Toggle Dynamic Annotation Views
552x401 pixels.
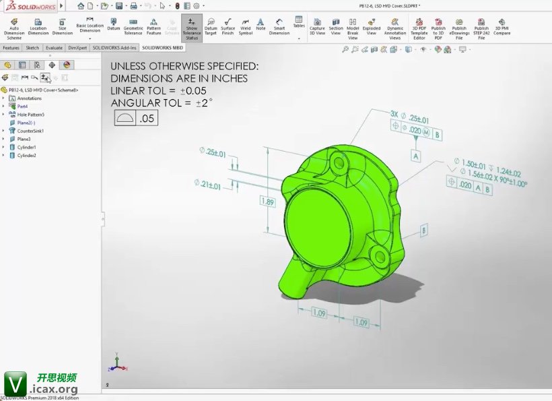(395, 28)
